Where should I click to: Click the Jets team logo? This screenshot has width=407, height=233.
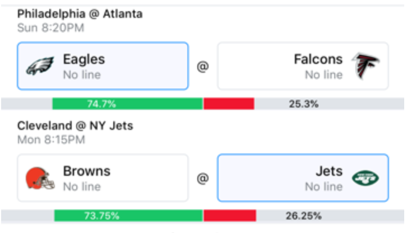point(366,178)
